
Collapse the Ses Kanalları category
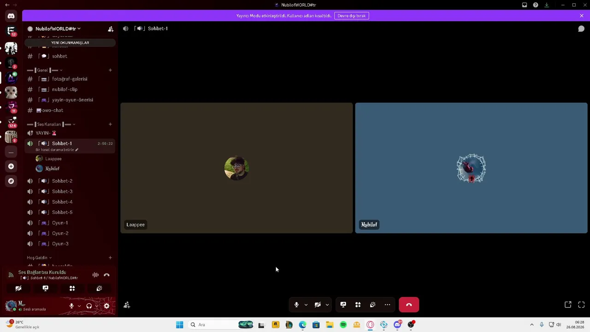pos(51,125)
